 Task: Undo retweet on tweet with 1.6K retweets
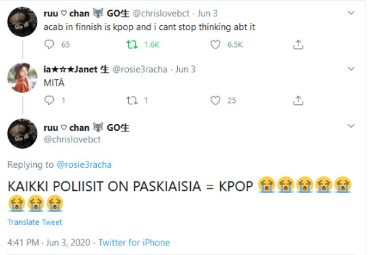[x=132, y=44]
